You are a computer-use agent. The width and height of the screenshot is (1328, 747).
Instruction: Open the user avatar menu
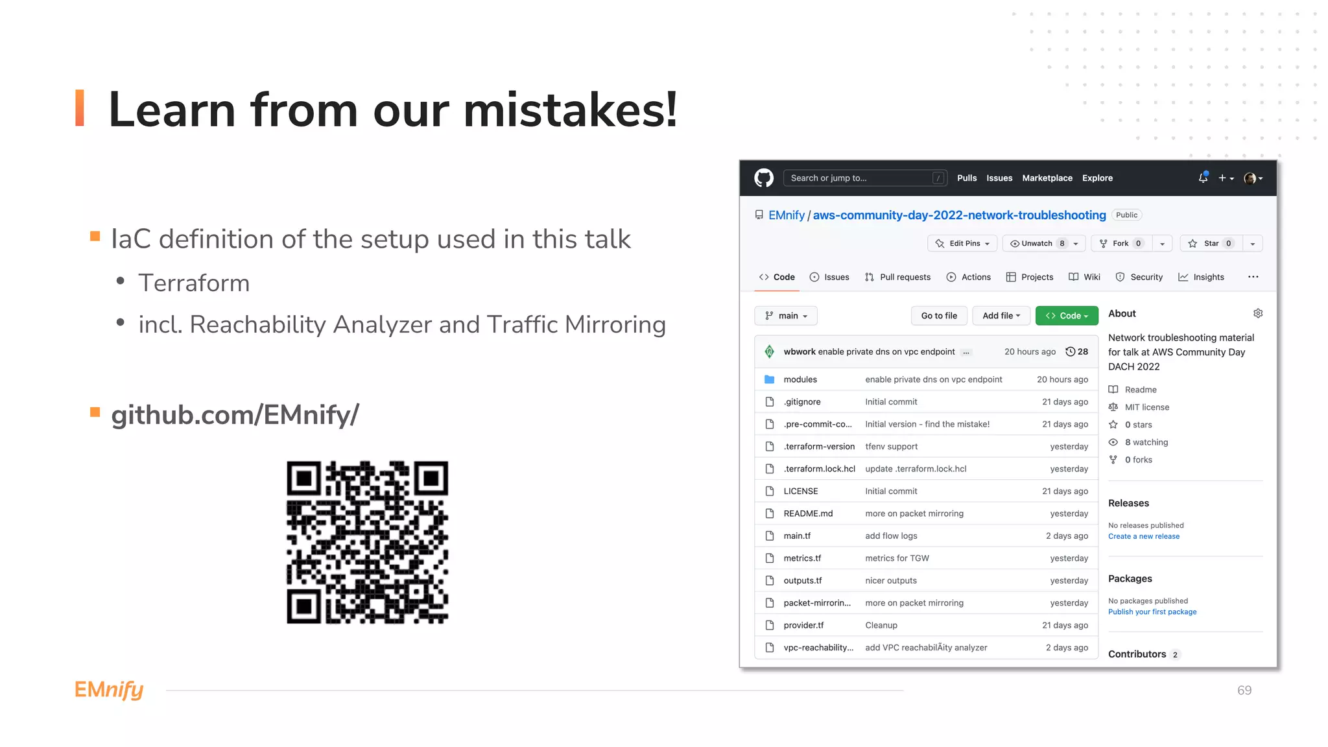point(1253,178)
